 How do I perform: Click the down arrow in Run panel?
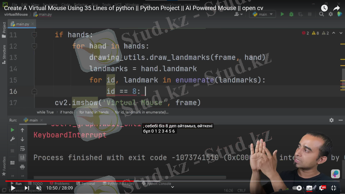coord(22,139)
